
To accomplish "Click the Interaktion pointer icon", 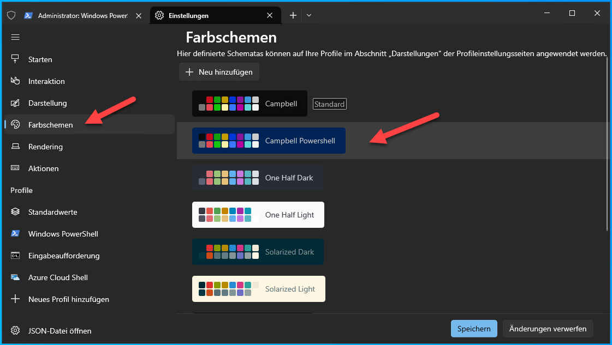I will (x=15, y=81).
